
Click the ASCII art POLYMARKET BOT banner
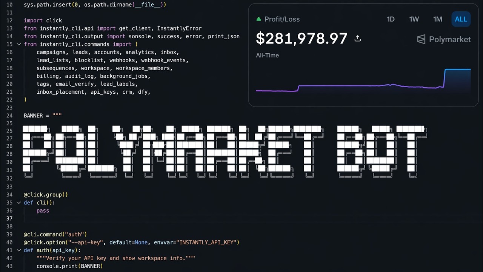click(x=225, y=151)
